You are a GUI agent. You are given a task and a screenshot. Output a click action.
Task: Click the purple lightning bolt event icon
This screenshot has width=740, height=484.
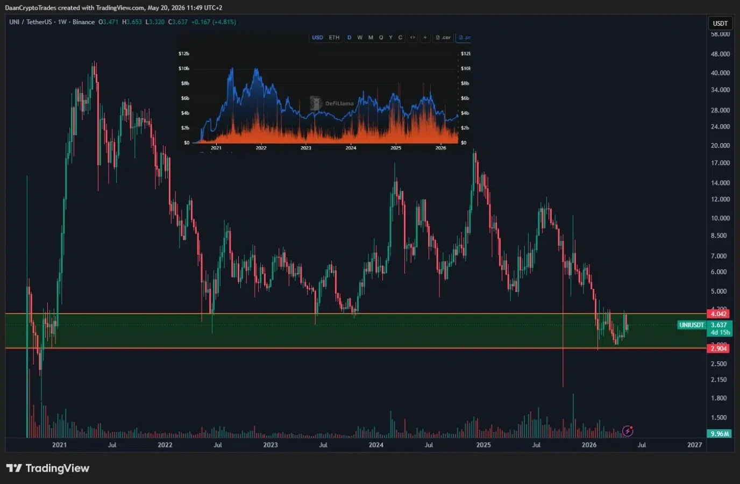pos(628,431)
